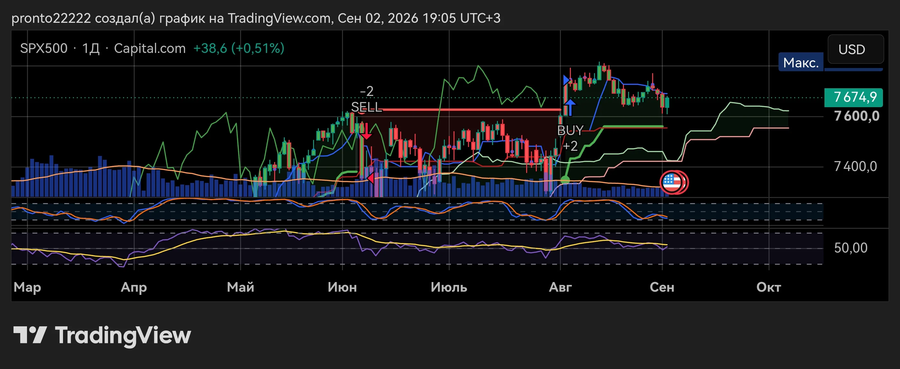The width and height of the screenshot is (900, 369).
Task: Click the "Май" month label on the time axis
Action: click(240, 287)
